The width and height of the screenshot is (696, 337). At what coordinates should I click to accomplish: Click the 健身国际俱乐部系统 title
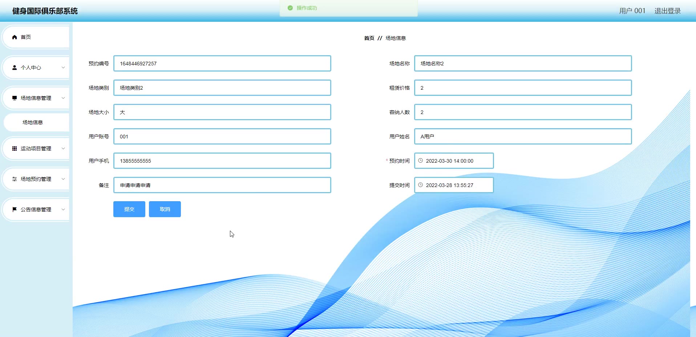click(45, 11)
